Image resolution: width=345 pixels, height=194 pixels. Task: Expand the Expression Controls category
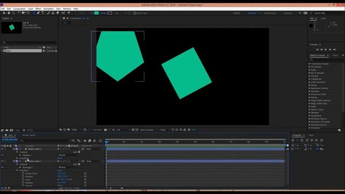coord(309,88)
